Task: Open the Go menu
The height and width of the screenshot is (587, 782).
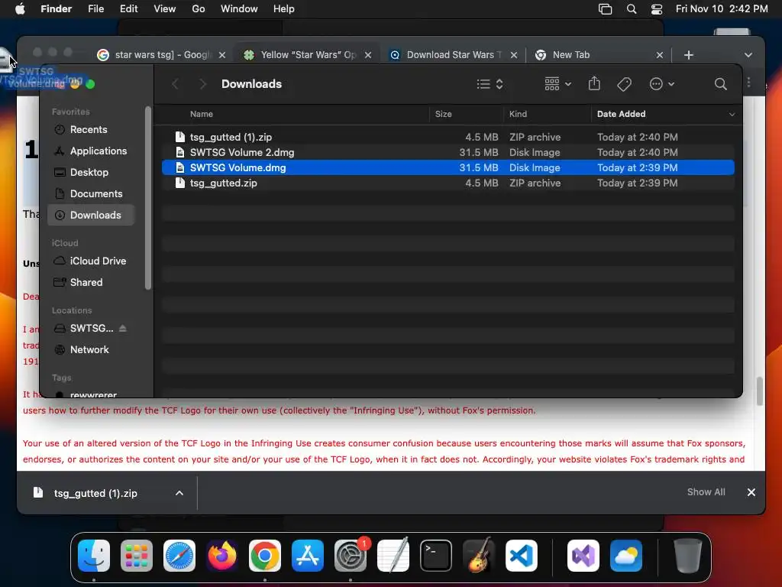Action: point(199,9)
